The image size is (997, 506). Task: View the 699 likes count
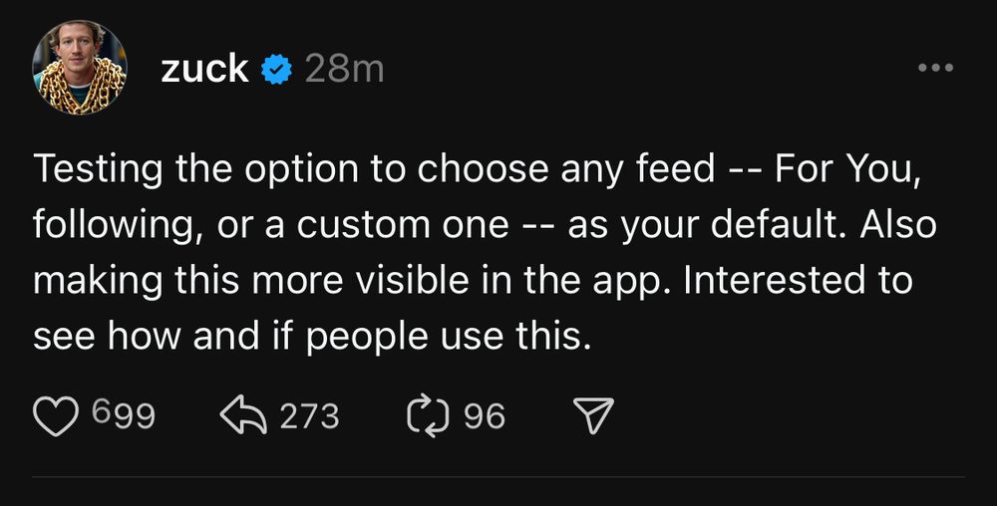point(123,415)
